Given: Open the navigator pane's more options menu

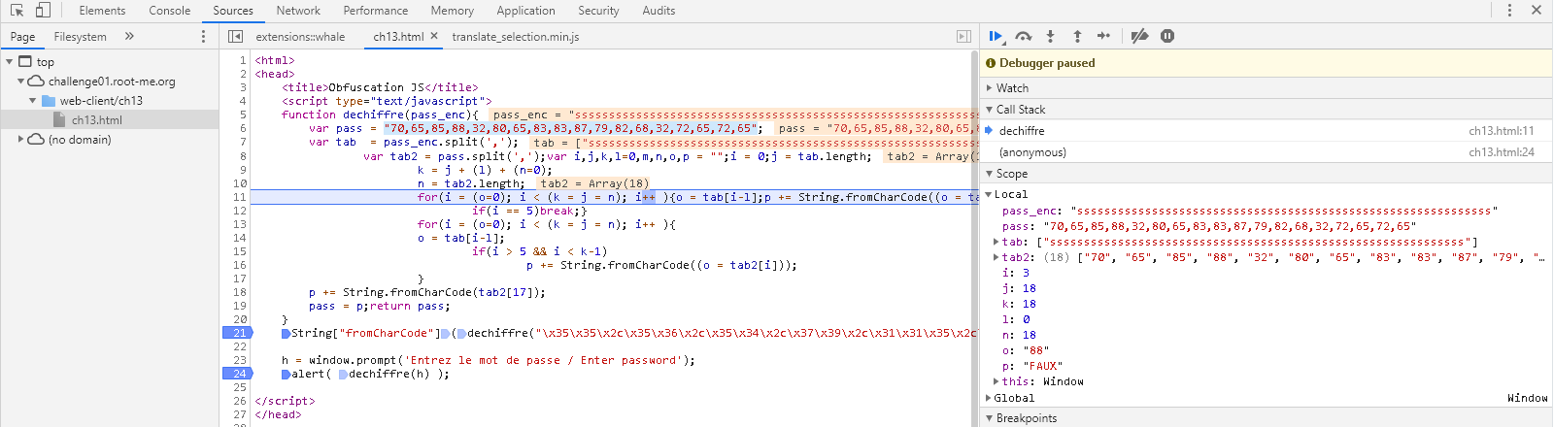Looking at the screenshot, I should point(203,36).
